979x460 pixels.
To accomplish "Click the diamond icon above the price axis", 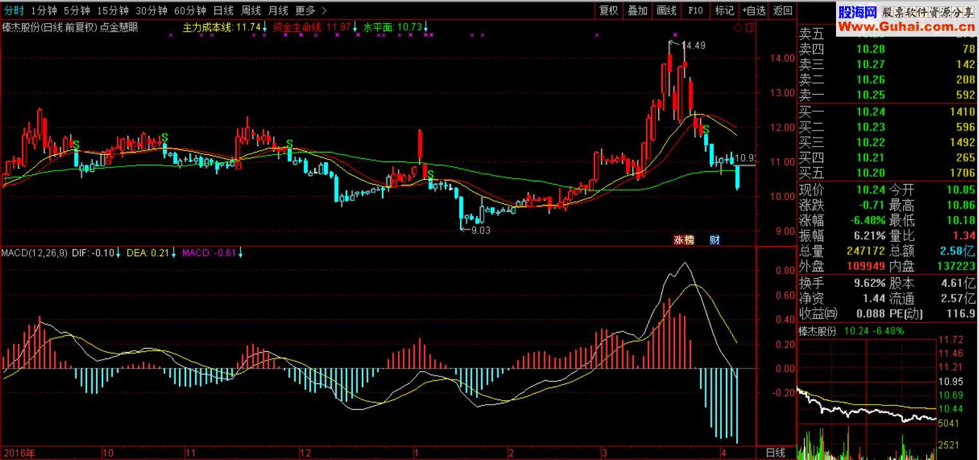I will (739, 28).
